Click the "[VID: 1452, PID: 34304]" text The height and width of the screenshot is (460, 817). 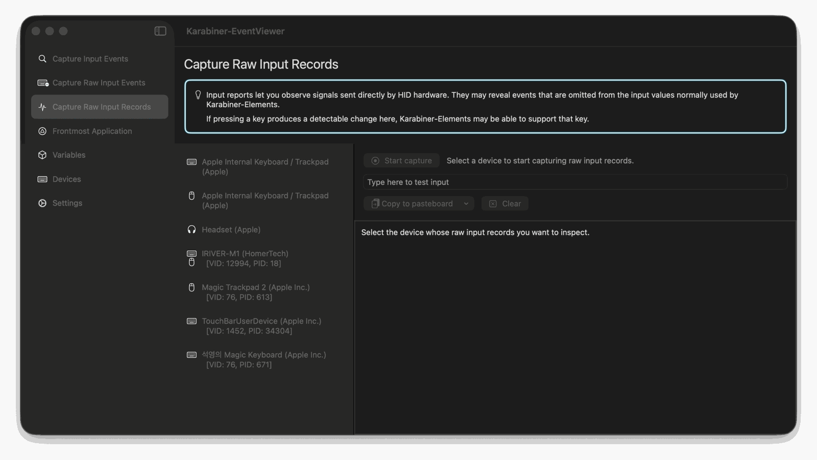point(249,331)
